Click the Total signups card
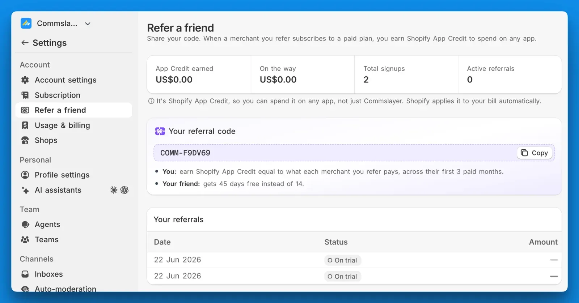 (x=406, y=74)
